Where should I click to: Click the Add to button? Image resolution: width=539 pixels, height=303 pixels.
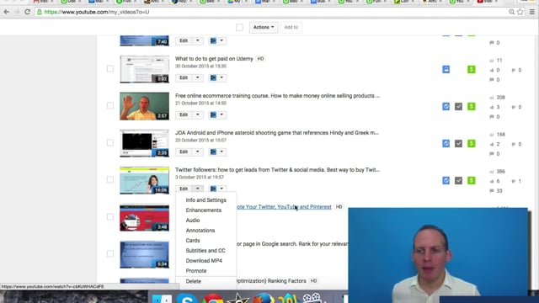(291, 27)
